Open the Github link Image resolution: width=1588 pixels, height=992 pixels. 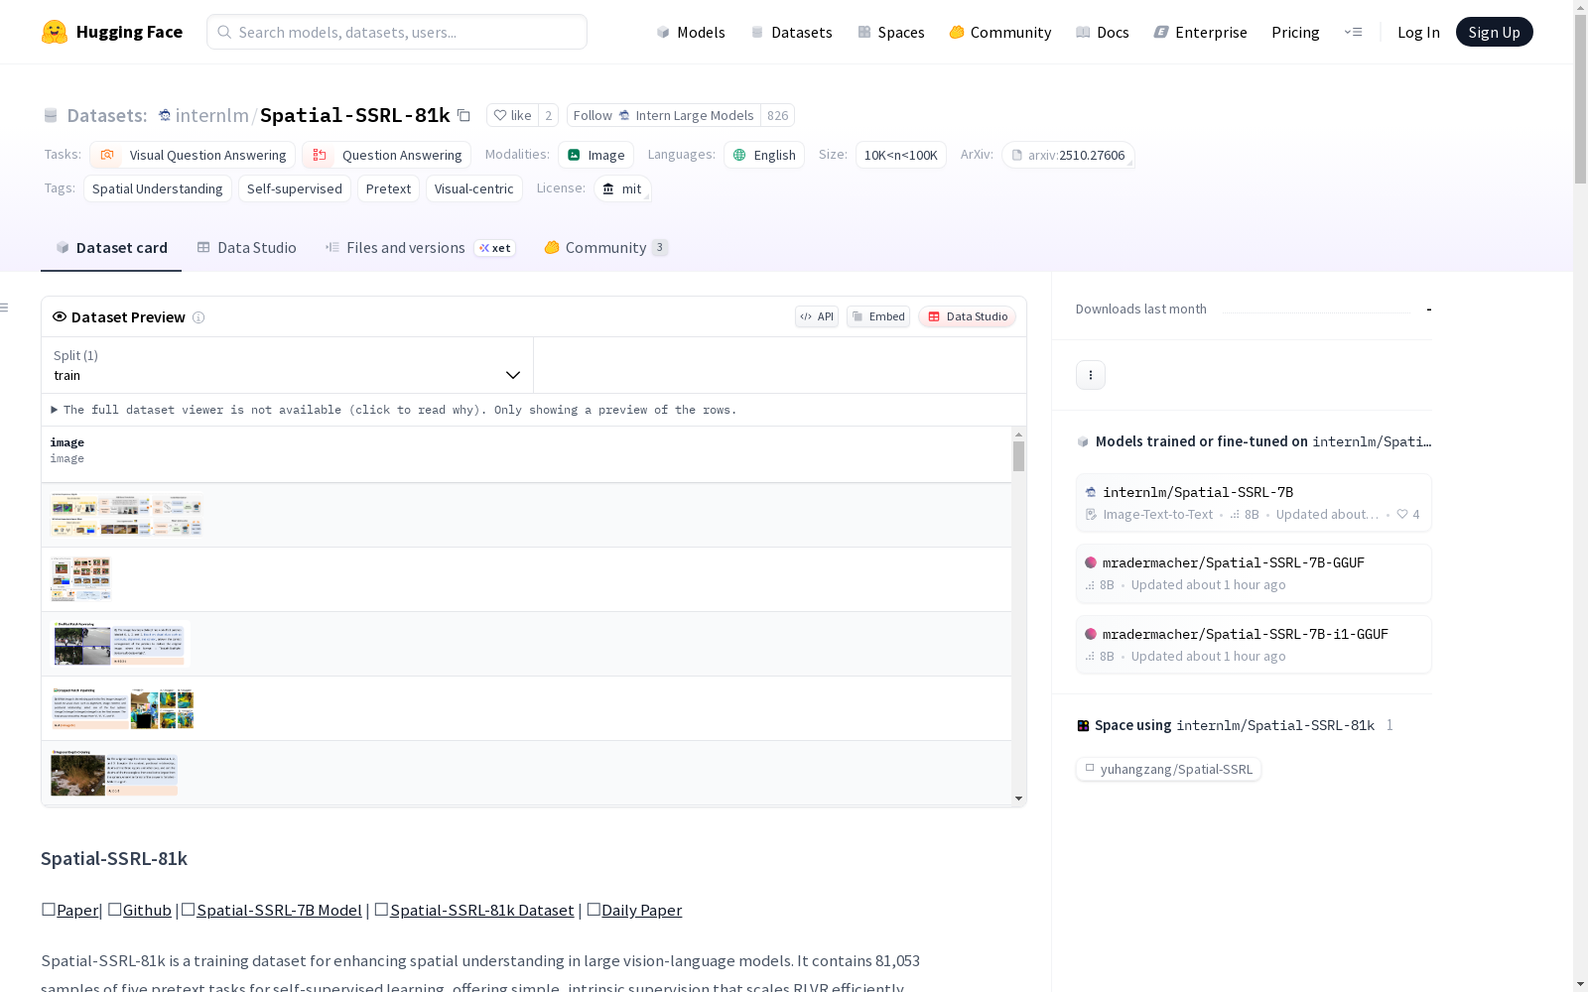click(147, 910)
